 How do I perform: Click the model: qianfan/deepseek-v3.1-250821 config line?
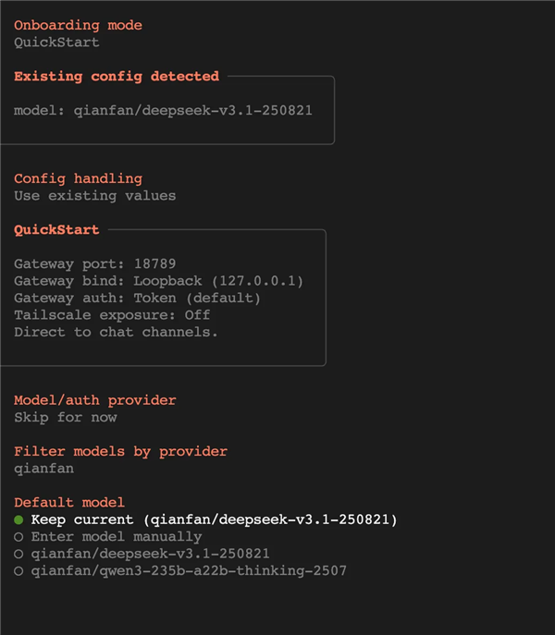[x=163, y=111]
